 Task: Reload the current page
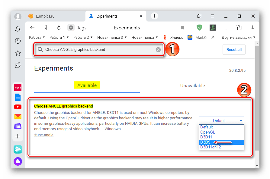(x=59, y=28)
